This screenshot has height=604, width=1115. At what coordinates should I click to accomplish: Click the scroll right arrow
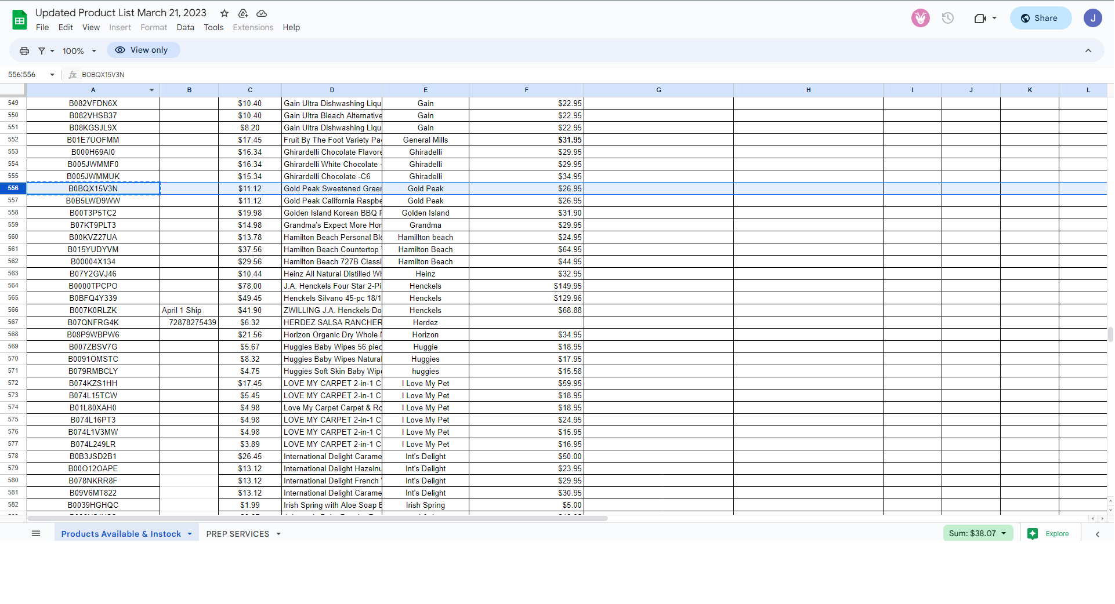[x=1102, y=518]
